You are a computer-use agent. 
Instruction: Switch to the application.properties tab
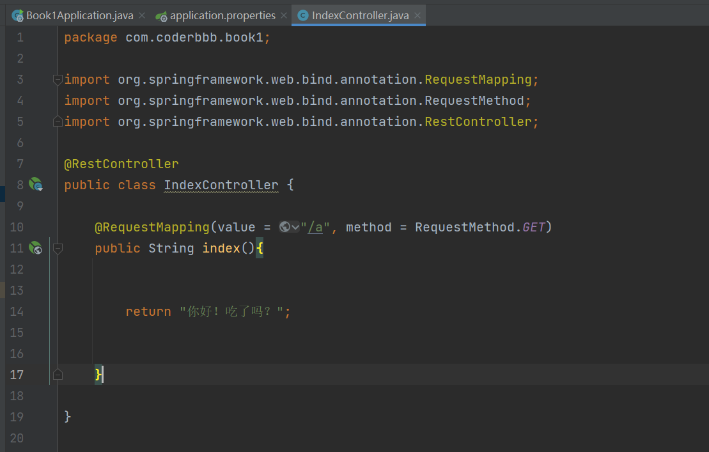pos(222,15)
